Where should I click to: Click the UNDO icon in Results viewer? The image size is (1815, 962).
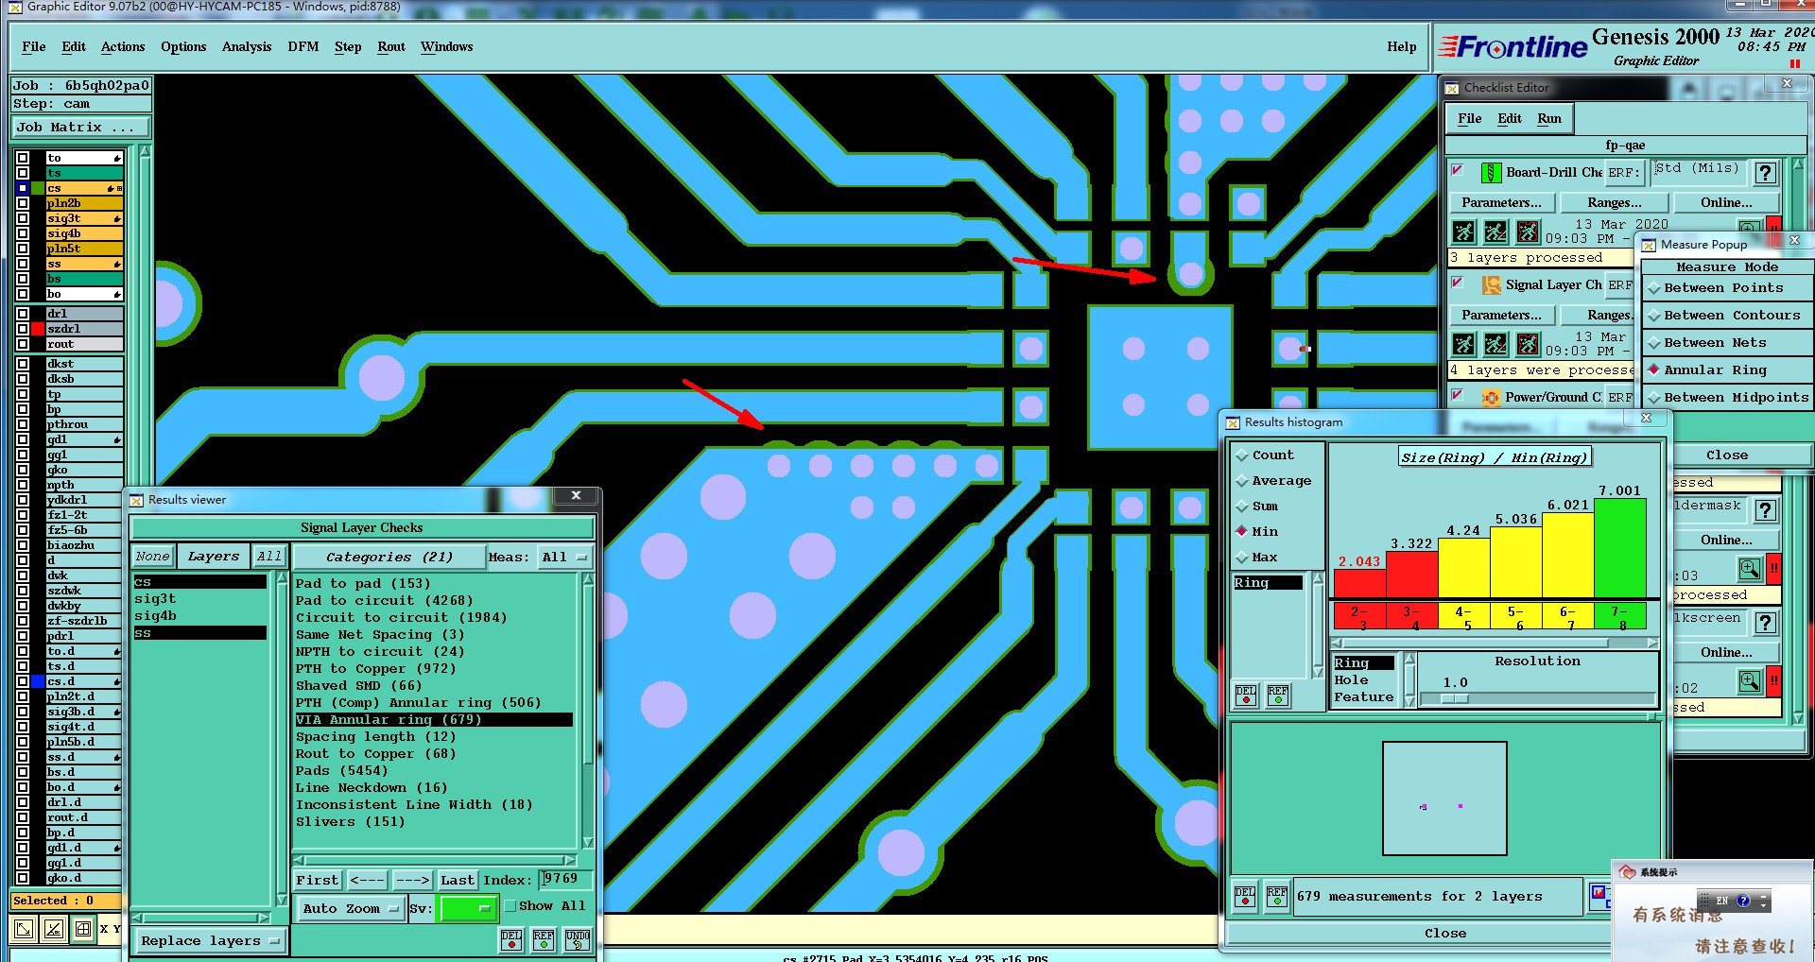pyautogui.click(x=578, y=940)
